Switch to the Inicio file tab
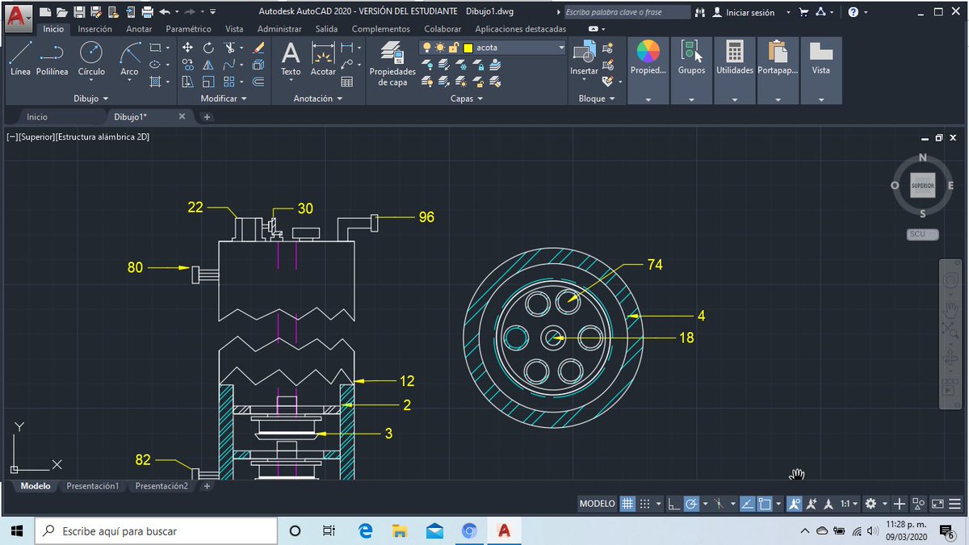969x545 pixels. (37, 117)
